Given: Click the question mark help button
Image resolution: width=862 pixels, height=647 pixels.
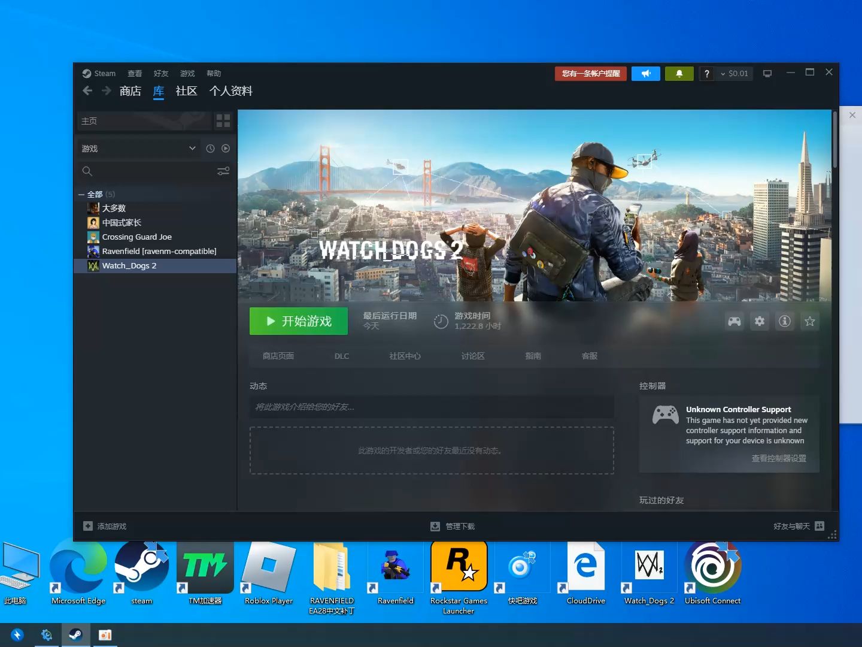Looking at the screenshot, I should (707, 74).
